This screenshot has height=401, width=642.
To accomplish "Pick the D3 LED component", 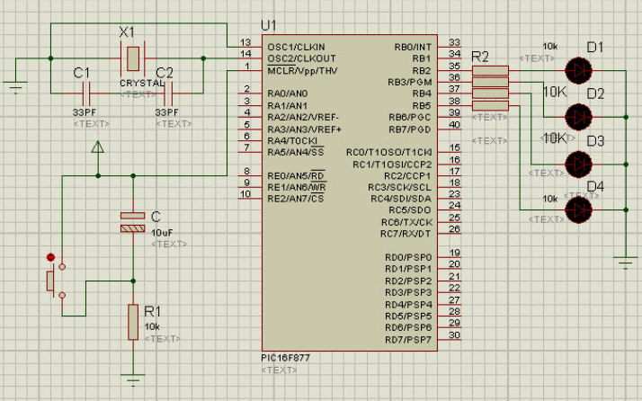I will pos(577,163).
